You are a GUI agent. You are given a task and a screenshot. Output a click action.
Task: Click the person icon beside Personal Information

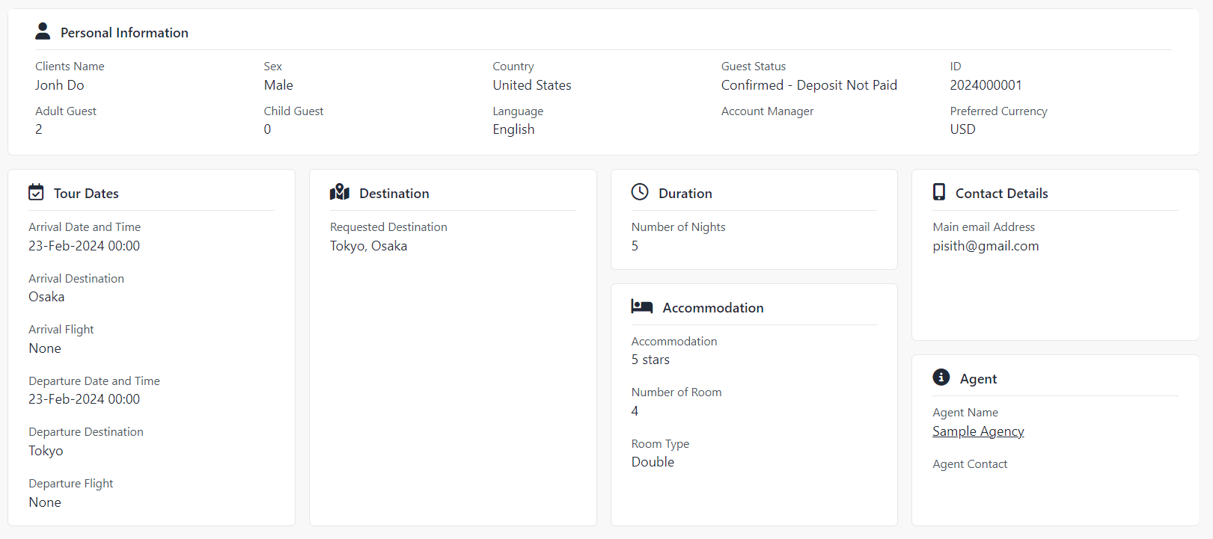[43, 31]
